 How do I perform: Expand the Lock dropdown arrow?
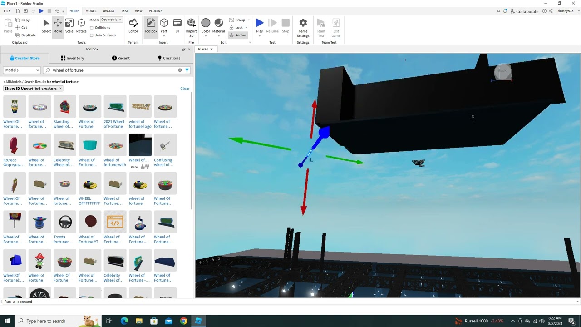pyautogui.click(x=246, y=28)
